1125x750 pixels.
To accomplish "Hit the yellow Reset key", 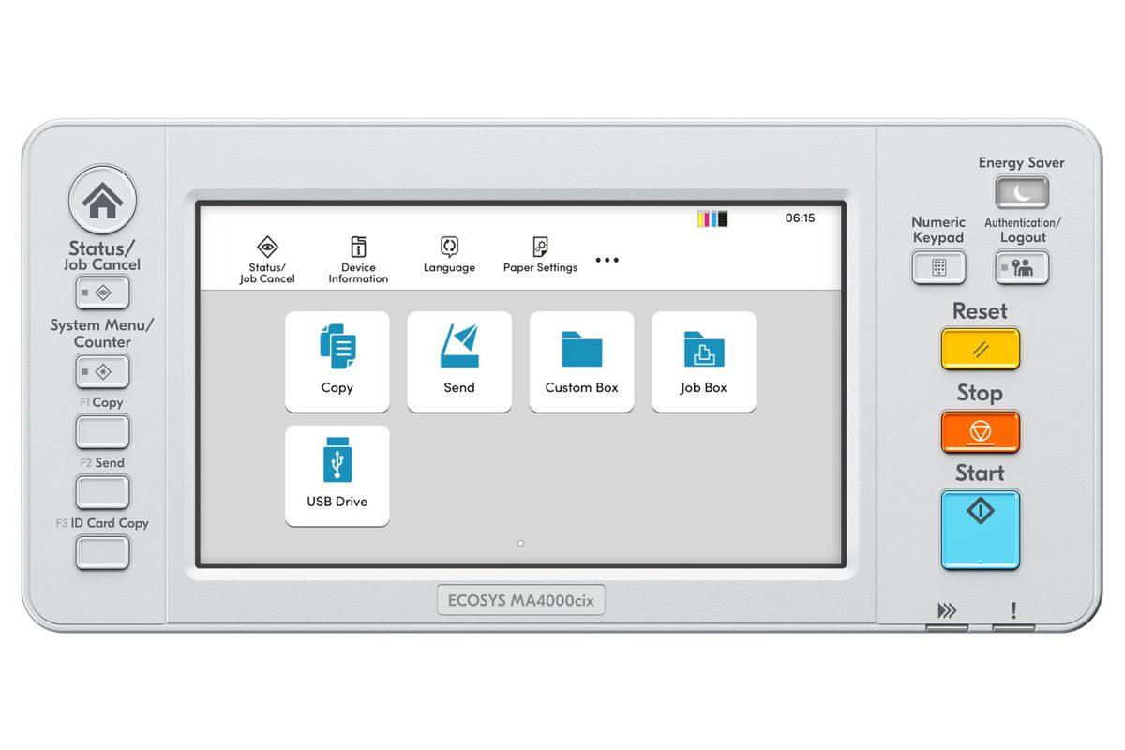I will click(x=981, y=349).
